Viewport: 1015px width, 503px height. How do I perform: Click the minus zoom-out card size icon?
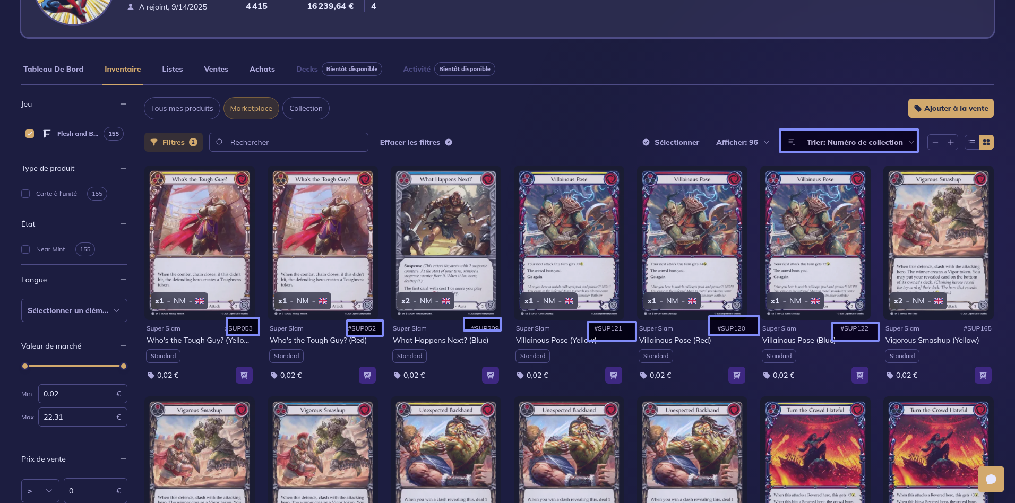click(935, 142)
